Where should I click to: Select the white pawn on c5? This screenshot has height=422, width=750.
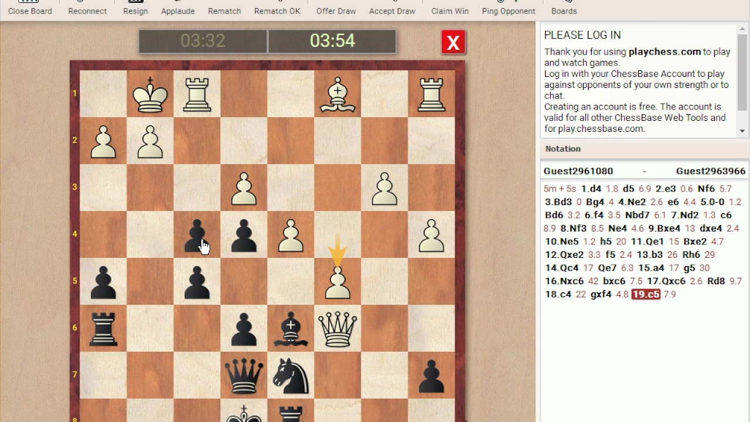[x=337, y=283]
